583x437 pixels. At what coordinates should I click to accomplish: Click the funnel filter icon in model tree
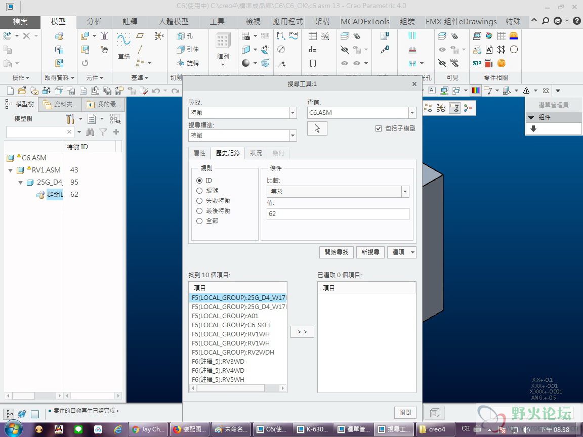pos(103,132)
